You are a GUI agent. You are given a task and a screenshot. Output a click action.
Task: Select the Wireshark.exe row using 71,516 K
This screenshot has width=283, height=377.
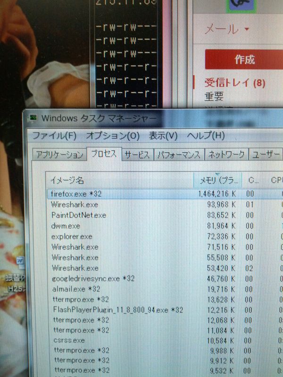(165, 247)
